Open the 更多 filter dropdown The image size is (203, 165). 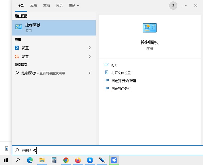pos(74,6)
